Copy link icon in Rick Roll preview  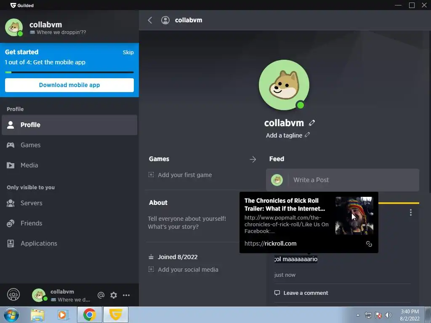[369, 244]
